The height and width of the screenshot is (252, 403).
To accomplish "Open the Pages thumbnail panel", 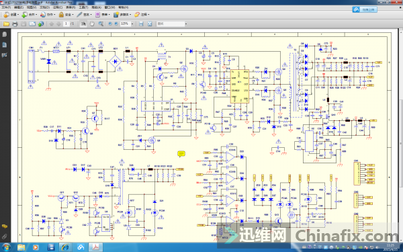I will tap(5, 34).
